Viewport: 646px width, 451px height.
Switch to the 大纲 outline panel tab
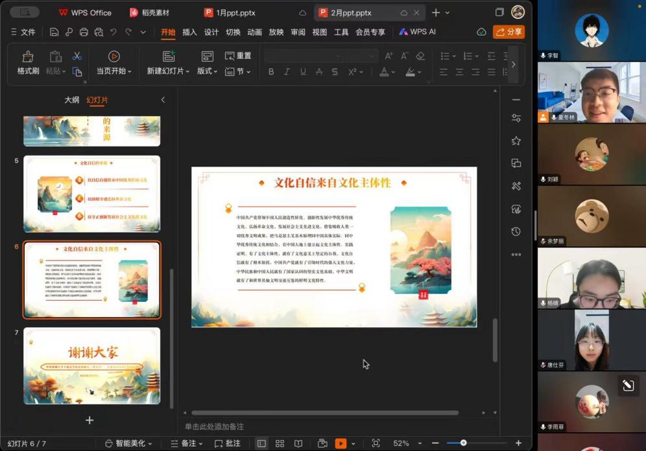(x=71, y=100)
